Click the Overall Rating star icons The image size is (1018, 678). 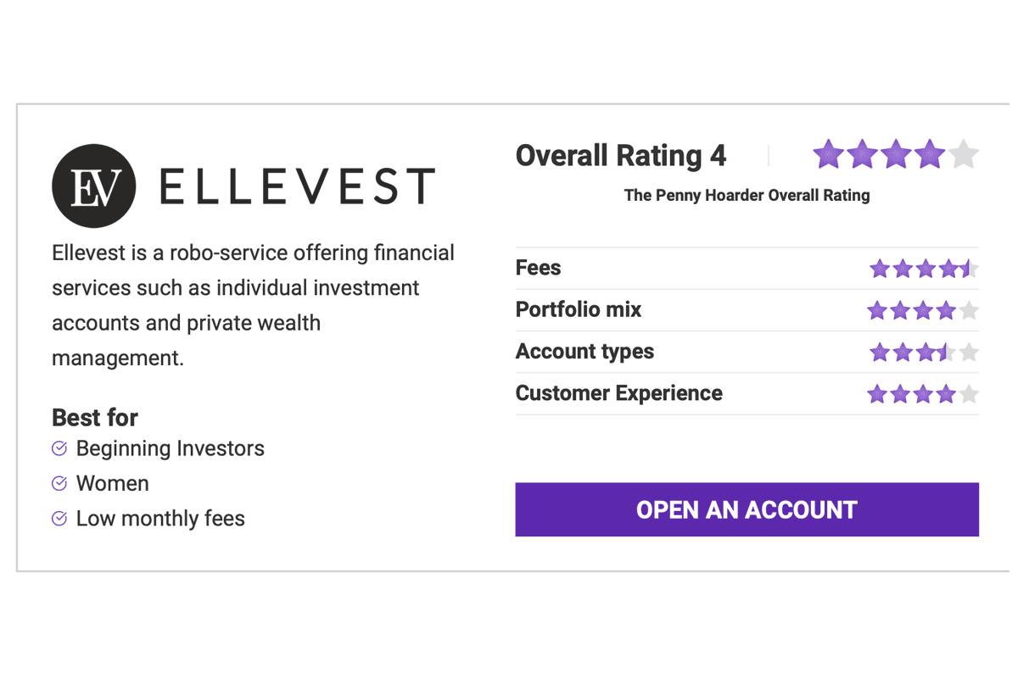click(896, 155)
